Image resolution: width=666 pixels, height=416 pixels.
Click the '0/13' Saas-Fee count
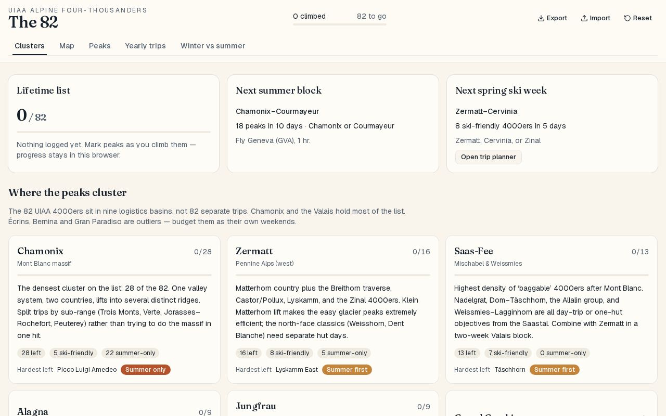click(x=640, y=252)
